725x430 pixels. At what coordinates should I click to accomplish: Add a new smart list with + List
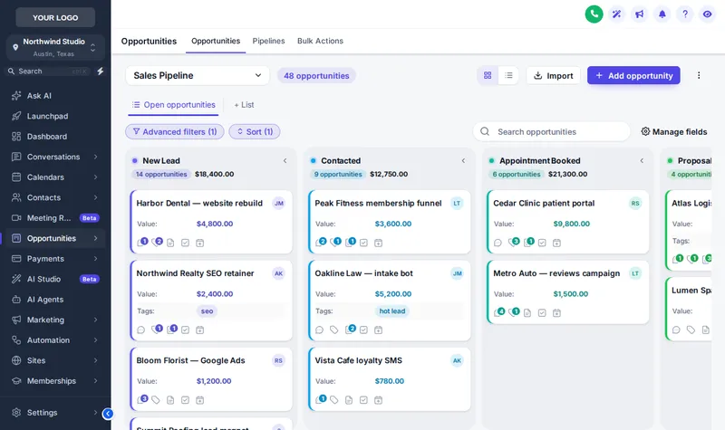244,105
